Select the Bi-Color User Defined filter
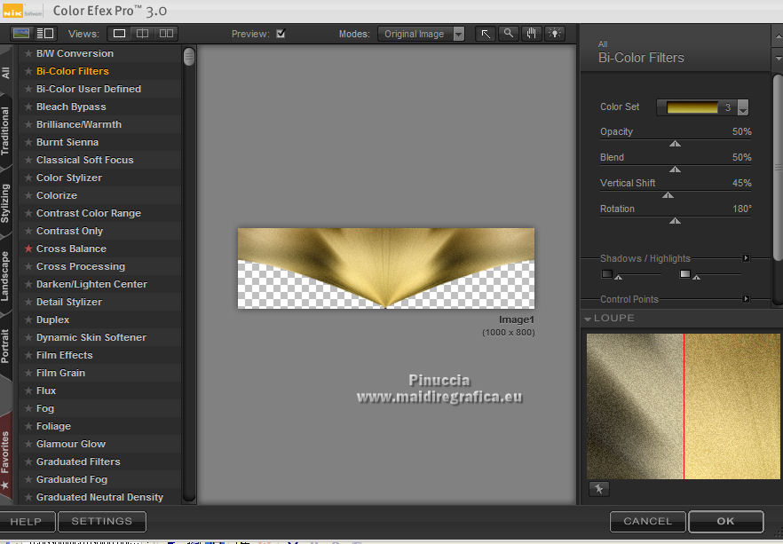The width and height of the screenshot is (783, 544). 89,89
